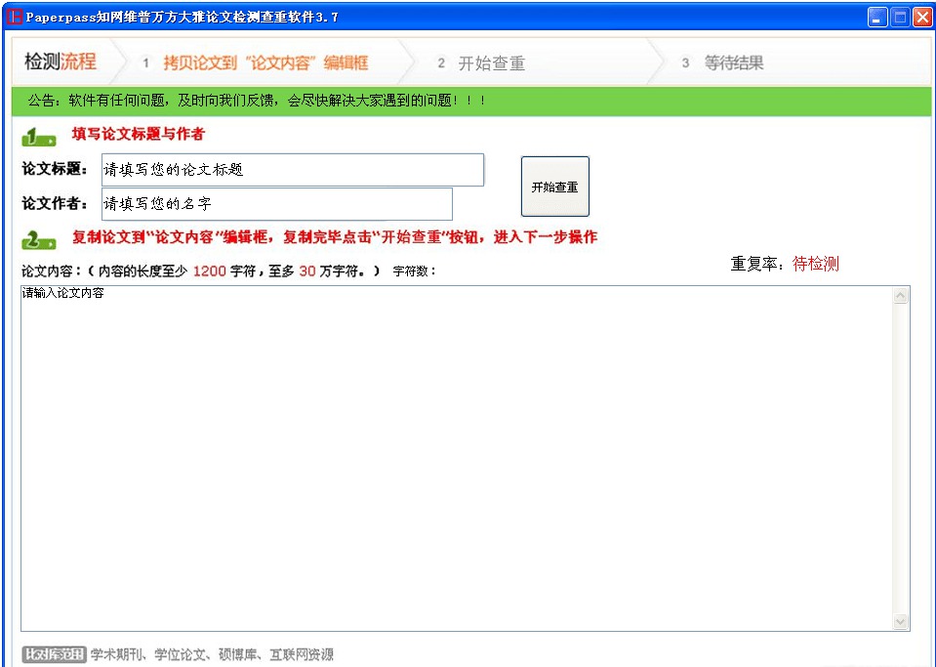The width and height of the screenshot is (936, 667).
Task: Click the 开始查重 button
Action: point(555,187)
